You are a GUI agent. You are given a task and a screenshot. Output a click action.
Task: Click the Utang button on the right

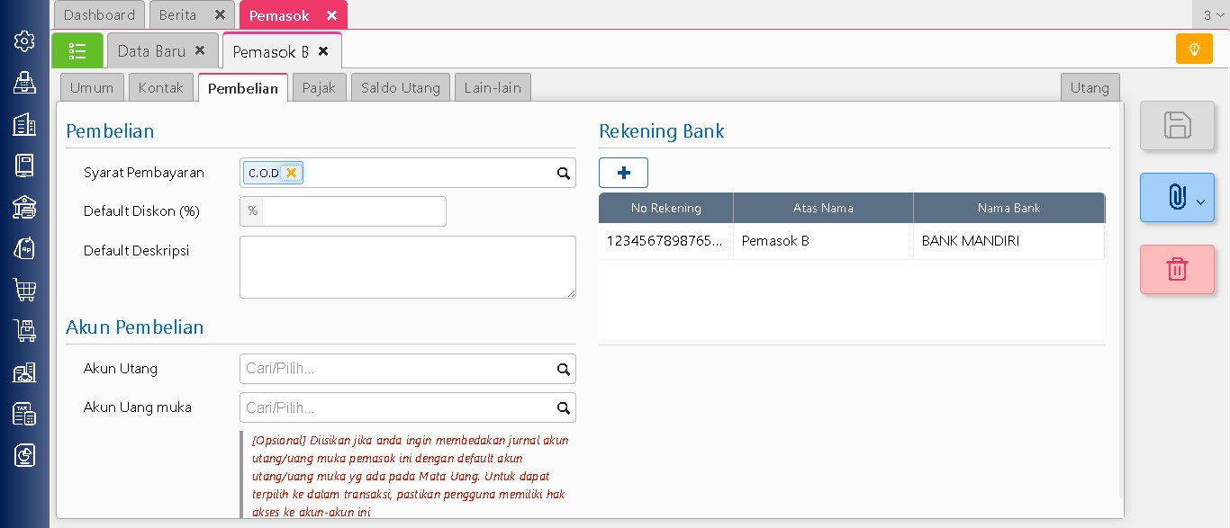coord(1090,87)
